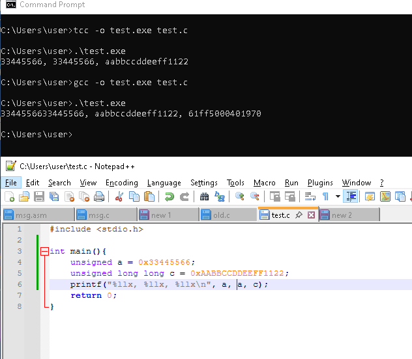Click the green Undo arrow
This screenshot has height=359, width=412.
[x=169, y=196]
